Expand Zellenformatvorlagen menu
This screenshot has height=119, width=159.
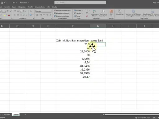(x=62, y=16)
